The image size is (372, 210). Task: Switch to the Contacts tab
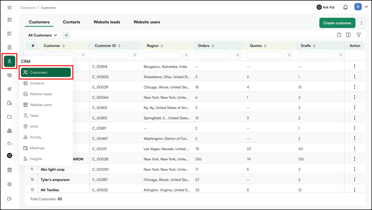click(x=72, y=22)
